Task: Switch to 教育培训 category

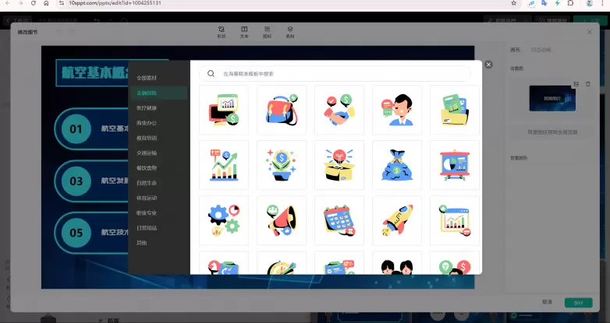Action: (x=147, y=138)
